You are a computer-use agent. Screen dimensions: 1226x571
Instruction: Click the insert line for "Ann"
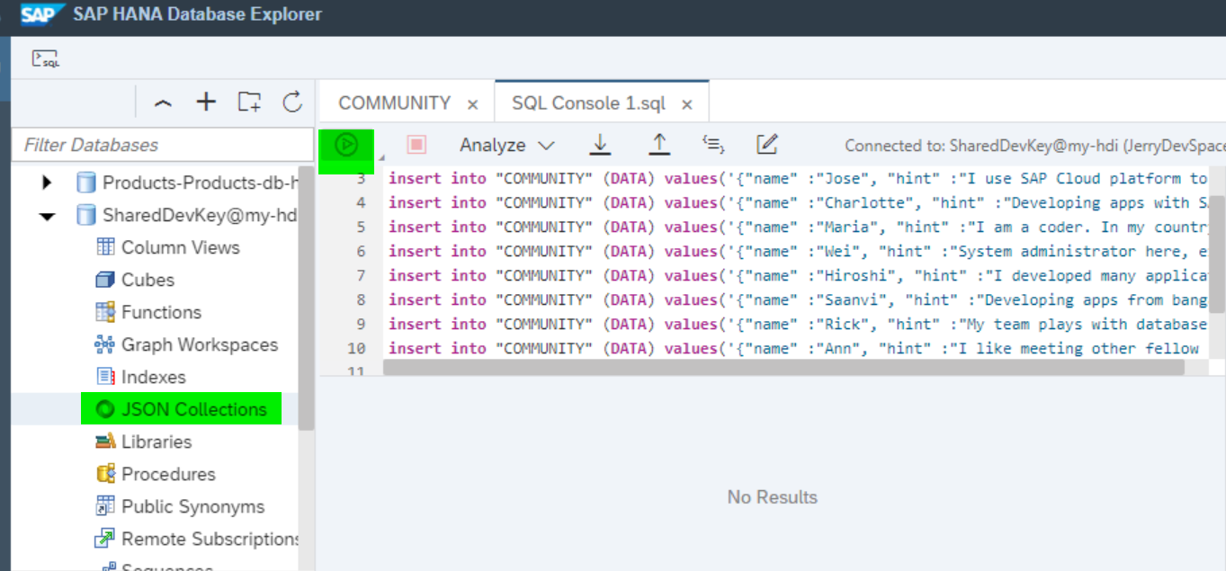[x=798, y=348]
